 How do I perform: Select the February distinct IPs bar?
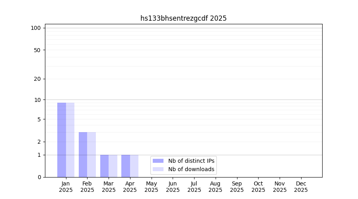(83, 154)
